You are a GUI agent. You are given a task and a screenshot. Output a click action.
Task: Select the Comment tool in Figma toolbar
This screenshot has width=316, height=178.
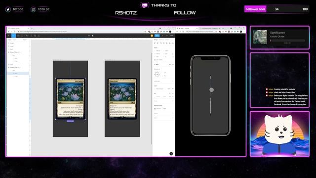point(39,36)
